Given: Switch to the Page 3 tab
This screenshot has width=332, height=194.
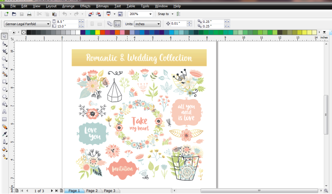Looking at the screenshot, I should pyautogui.click(x=109, y=191).
